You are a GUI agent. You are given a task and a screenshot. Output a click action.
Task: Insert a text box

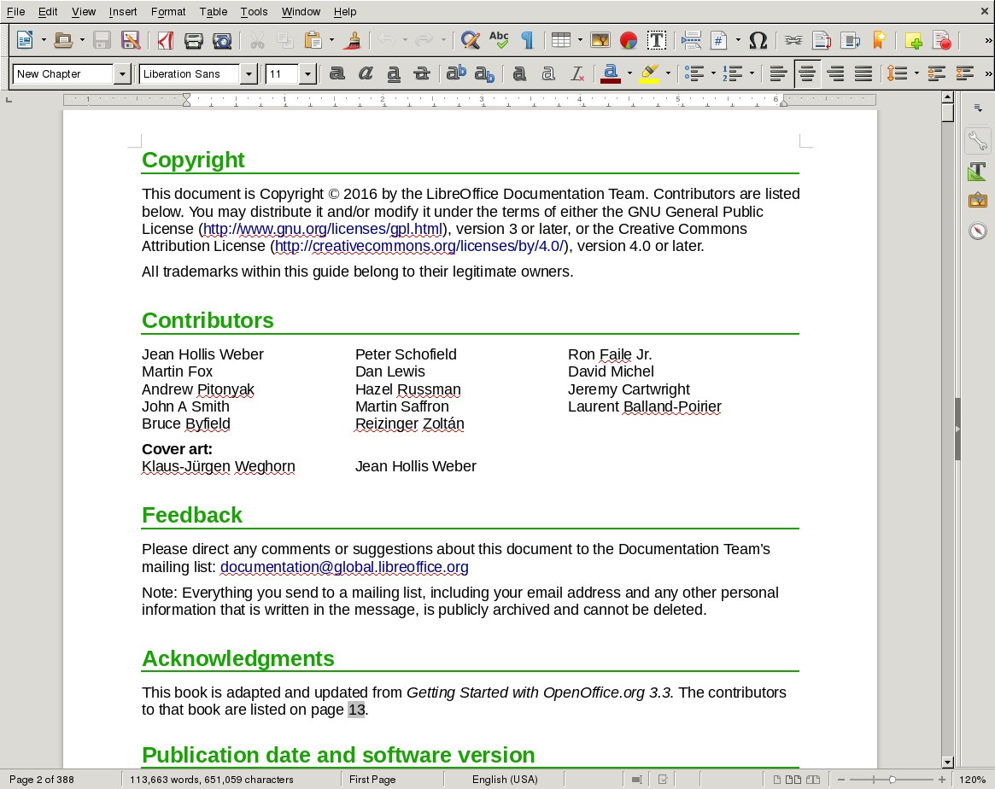pyautogui.click(x=657, y=40)
